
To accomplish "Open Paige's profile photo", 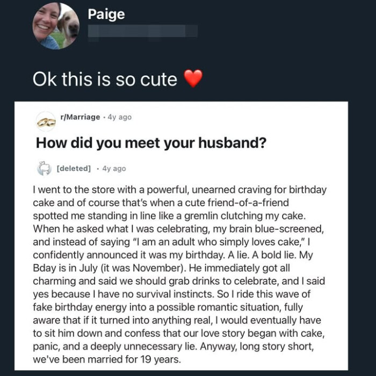I will [x=56, y=26].
